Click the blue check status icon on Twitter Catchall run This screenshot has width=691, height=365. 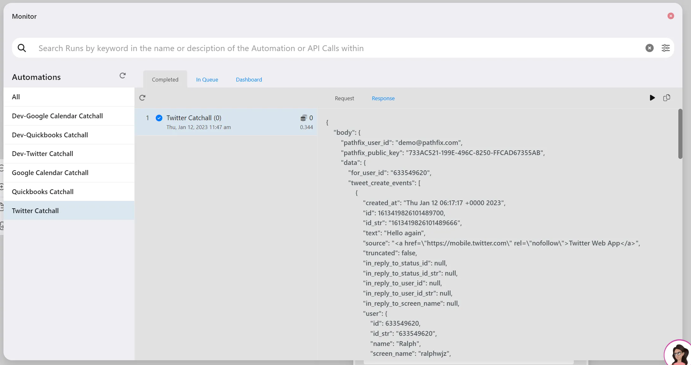tap(159, 118)
